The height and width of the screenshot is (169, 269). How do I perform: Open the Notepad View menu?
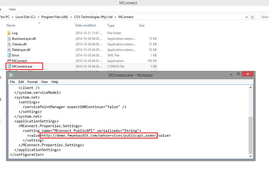coord(45,82)
